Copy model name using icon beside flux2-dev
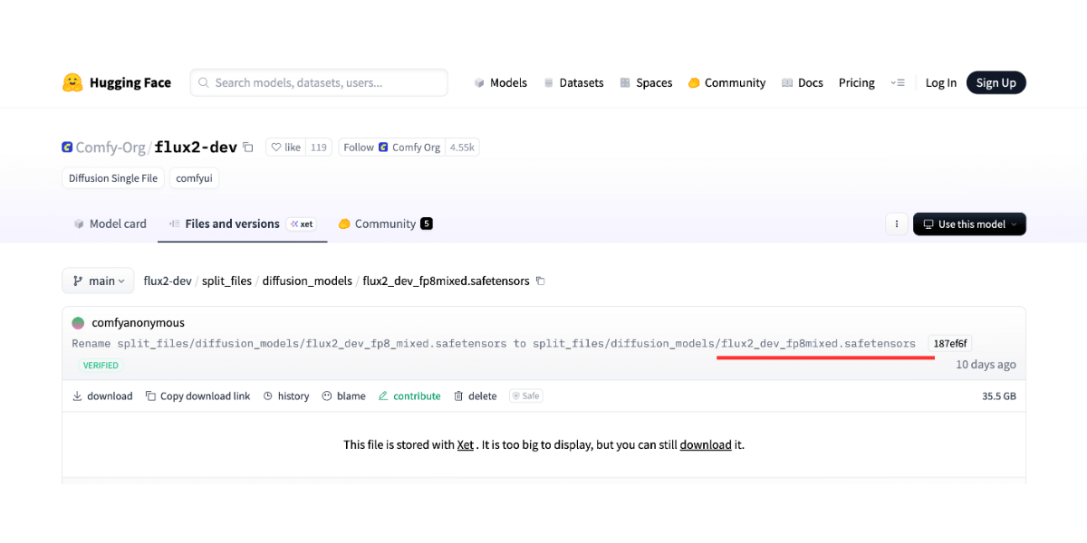This screenshot has height=543, width=1087. [x=248, y=148]
